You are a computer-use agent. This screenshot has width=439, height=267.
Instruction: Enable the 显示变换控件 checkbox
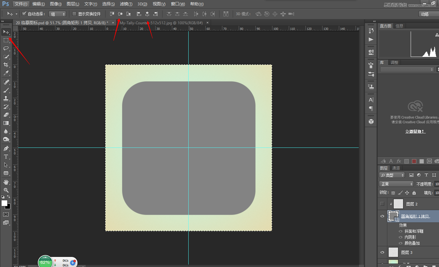(74, 14)
